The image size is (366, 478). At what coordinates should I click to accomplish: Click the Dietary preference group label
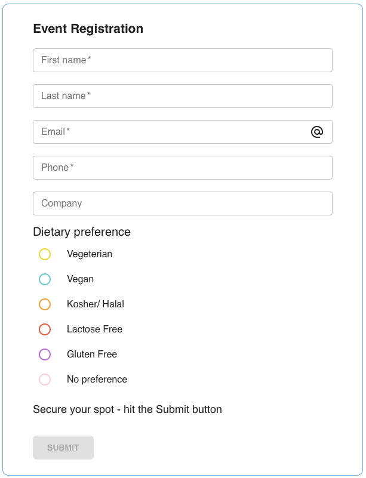coord(82,232)
